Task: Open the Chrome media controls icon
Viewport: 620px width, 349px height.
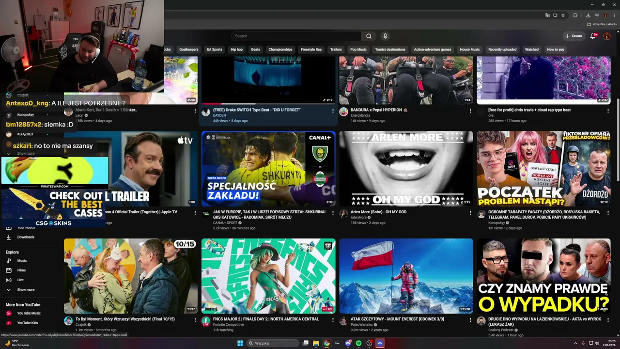Action: (597, 15)
